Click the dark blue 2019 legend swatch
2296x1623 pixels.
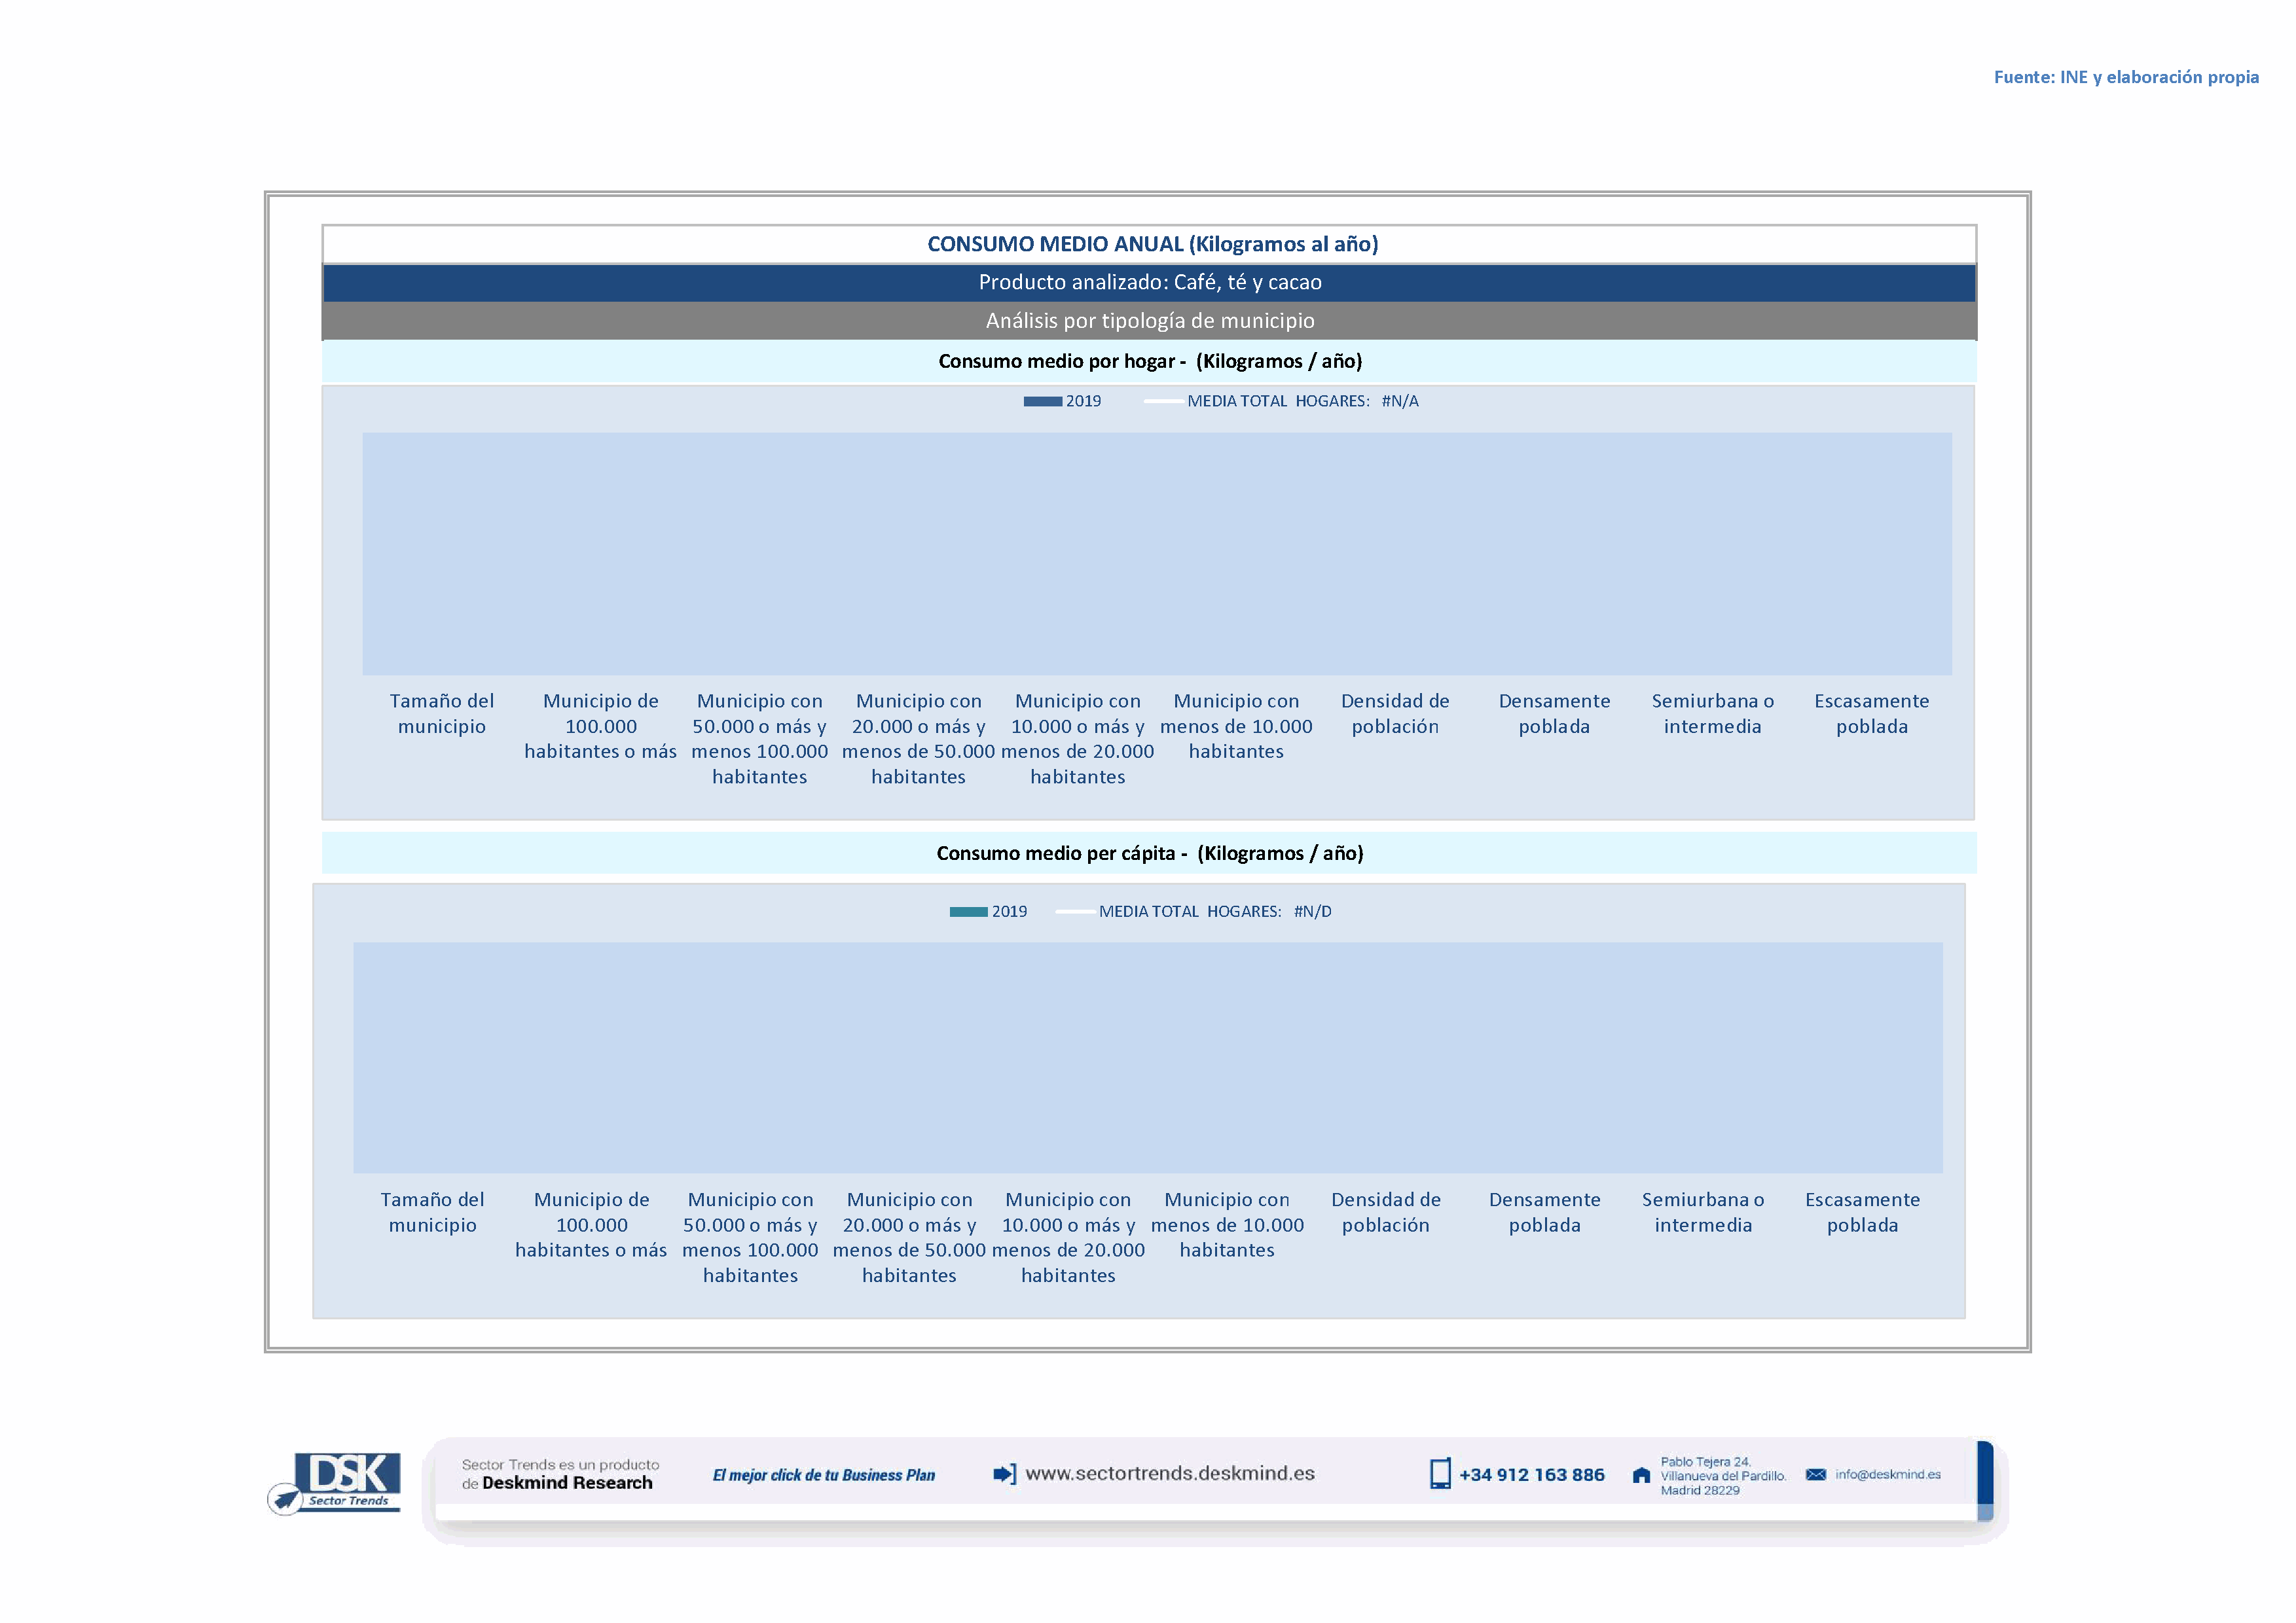click(x=1042, y=402)
